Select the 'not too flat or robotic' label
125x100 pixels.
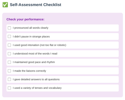coord(53,45)
